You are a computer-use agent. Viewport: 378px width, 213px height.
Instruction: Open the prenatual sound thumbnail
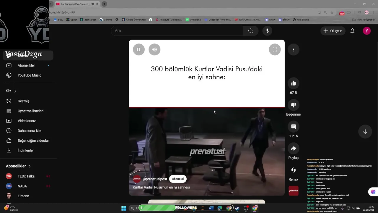coord(294,191)
